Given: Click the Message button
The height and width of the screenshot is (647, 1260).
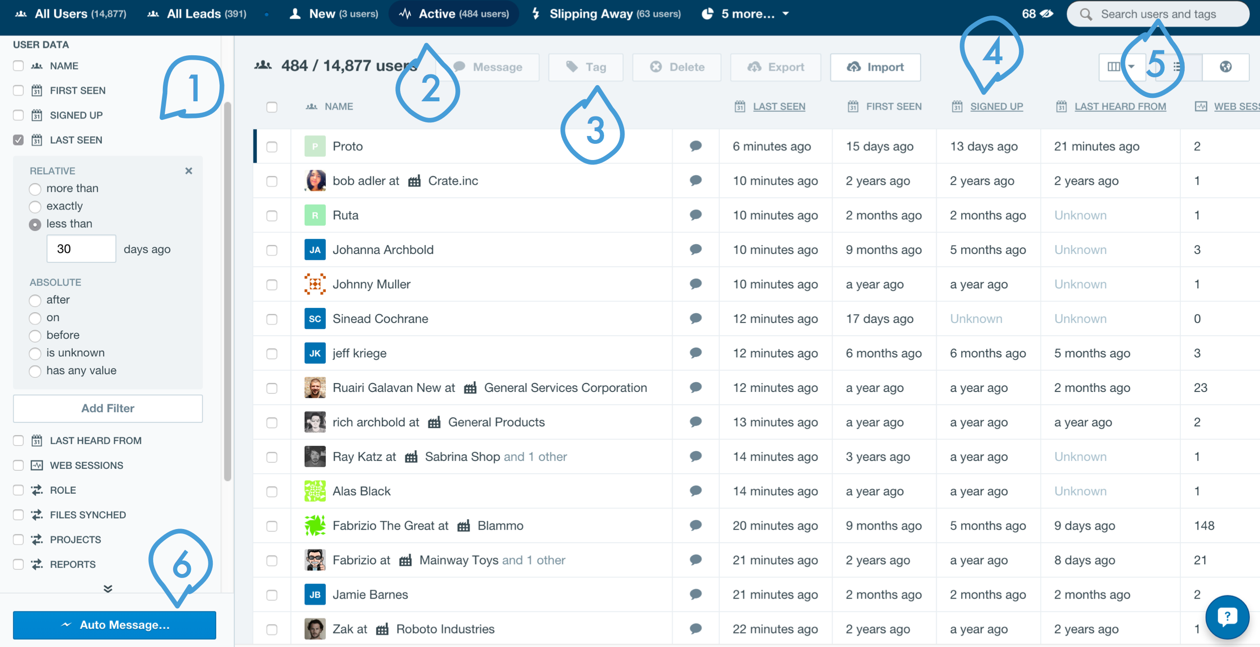Looking at the screenshot, I should point(489,67).
